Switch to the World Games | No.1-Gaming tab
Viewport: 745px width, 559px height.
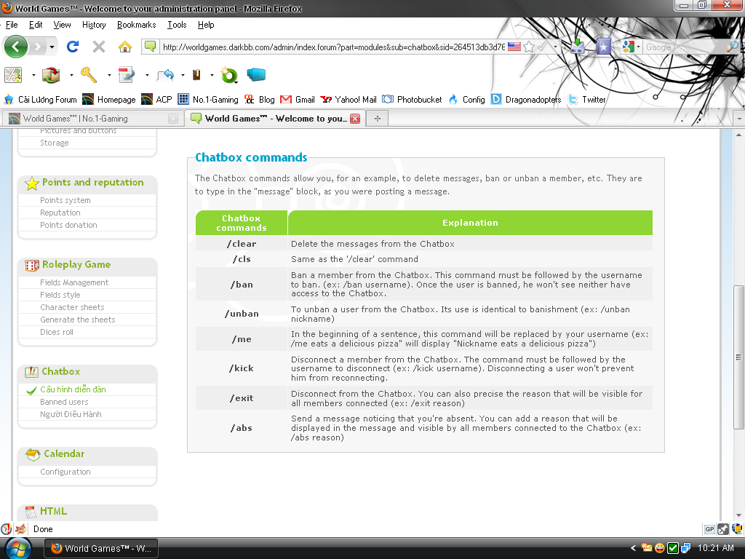[94, 119]
